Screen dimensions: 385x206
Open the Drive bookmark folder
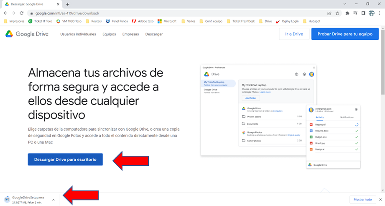[x=265, y=21]
